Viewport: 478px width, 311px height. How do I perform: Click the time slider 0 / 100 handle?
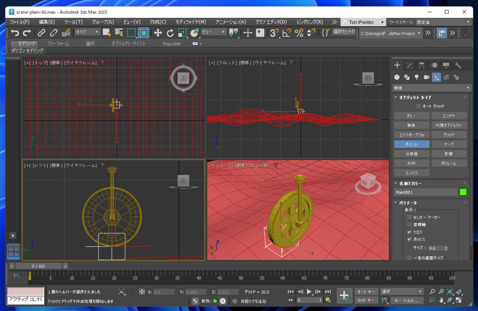point(38,266)
